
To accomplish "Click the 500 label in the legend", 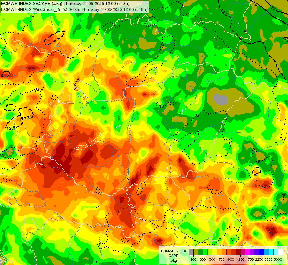I will pyautogui.click(x=212, y=259).
